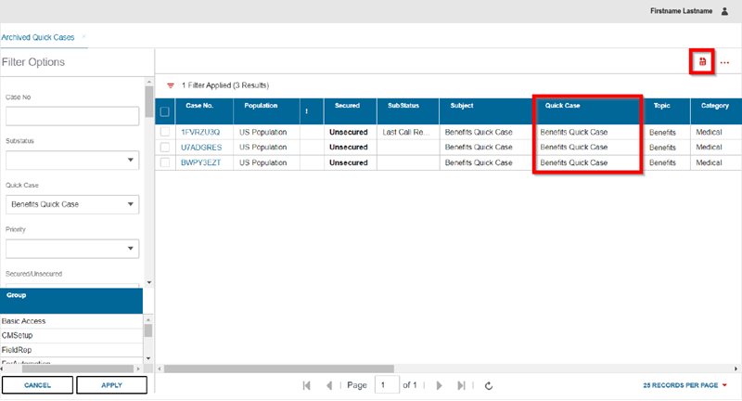Click inside the Case No input field

(72, 116)
